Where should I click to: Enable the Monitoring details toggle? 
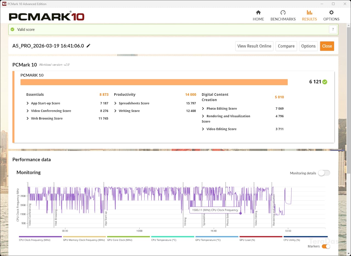(324, 173)
